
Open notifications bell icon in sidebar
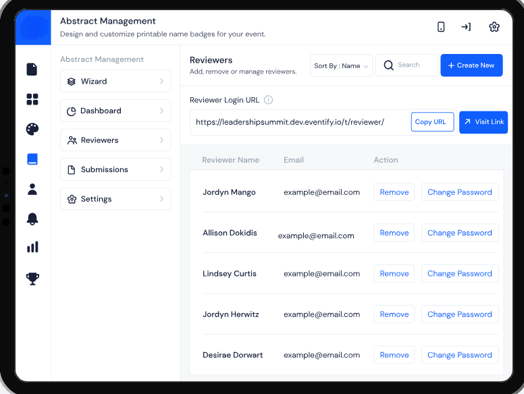coord(32,219)
